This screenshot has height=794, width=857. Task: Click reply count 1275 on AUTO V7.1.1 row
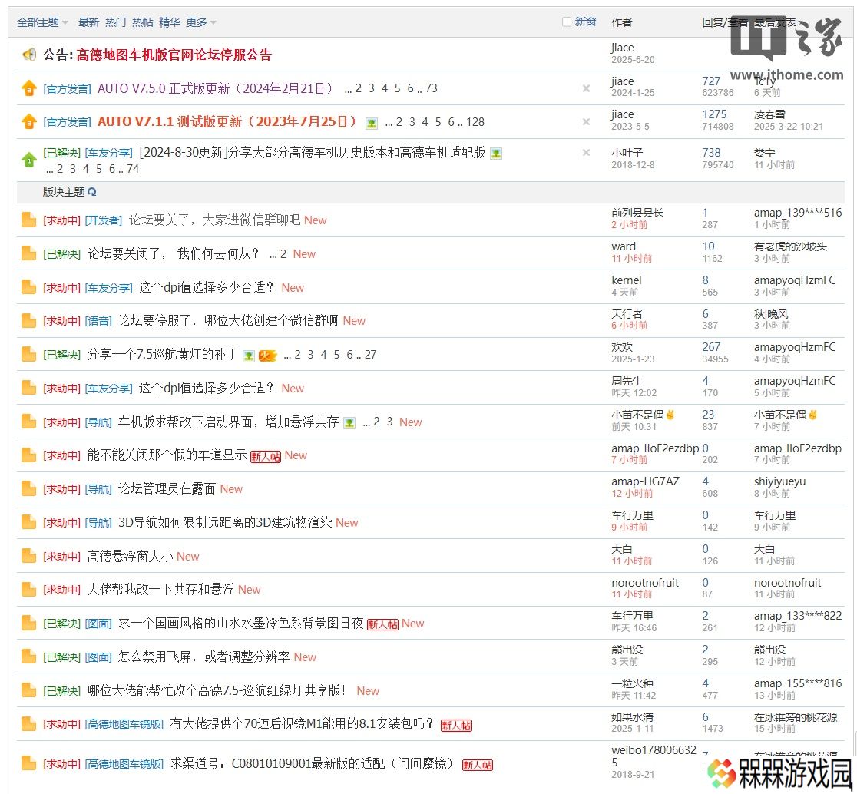coord(714,114)
